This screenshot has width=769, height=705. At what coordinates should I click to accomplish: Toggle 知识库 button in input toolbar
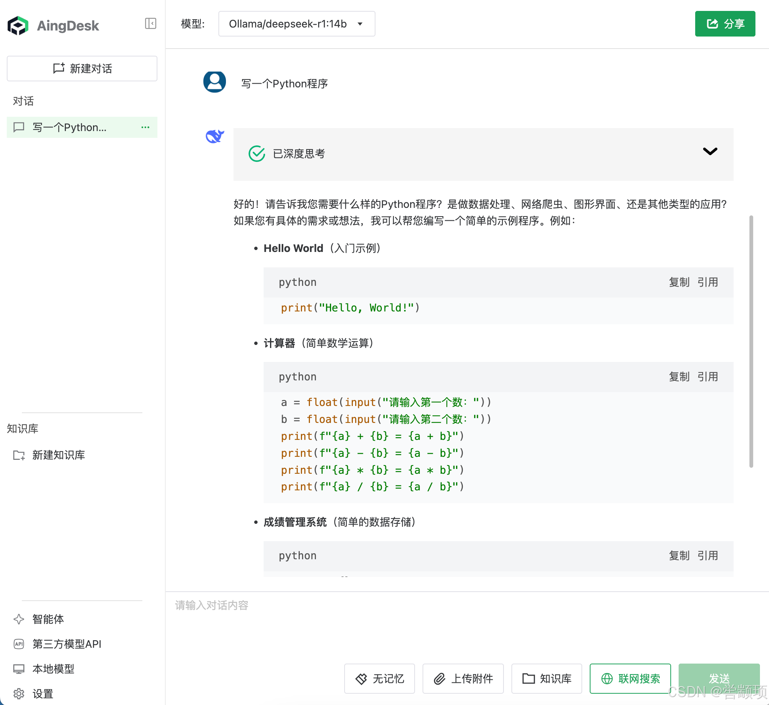tap(546, 679)
